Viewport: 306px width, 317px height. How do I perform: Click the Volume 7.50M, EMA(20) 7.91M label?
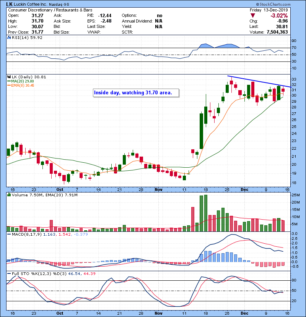point(44,195)
